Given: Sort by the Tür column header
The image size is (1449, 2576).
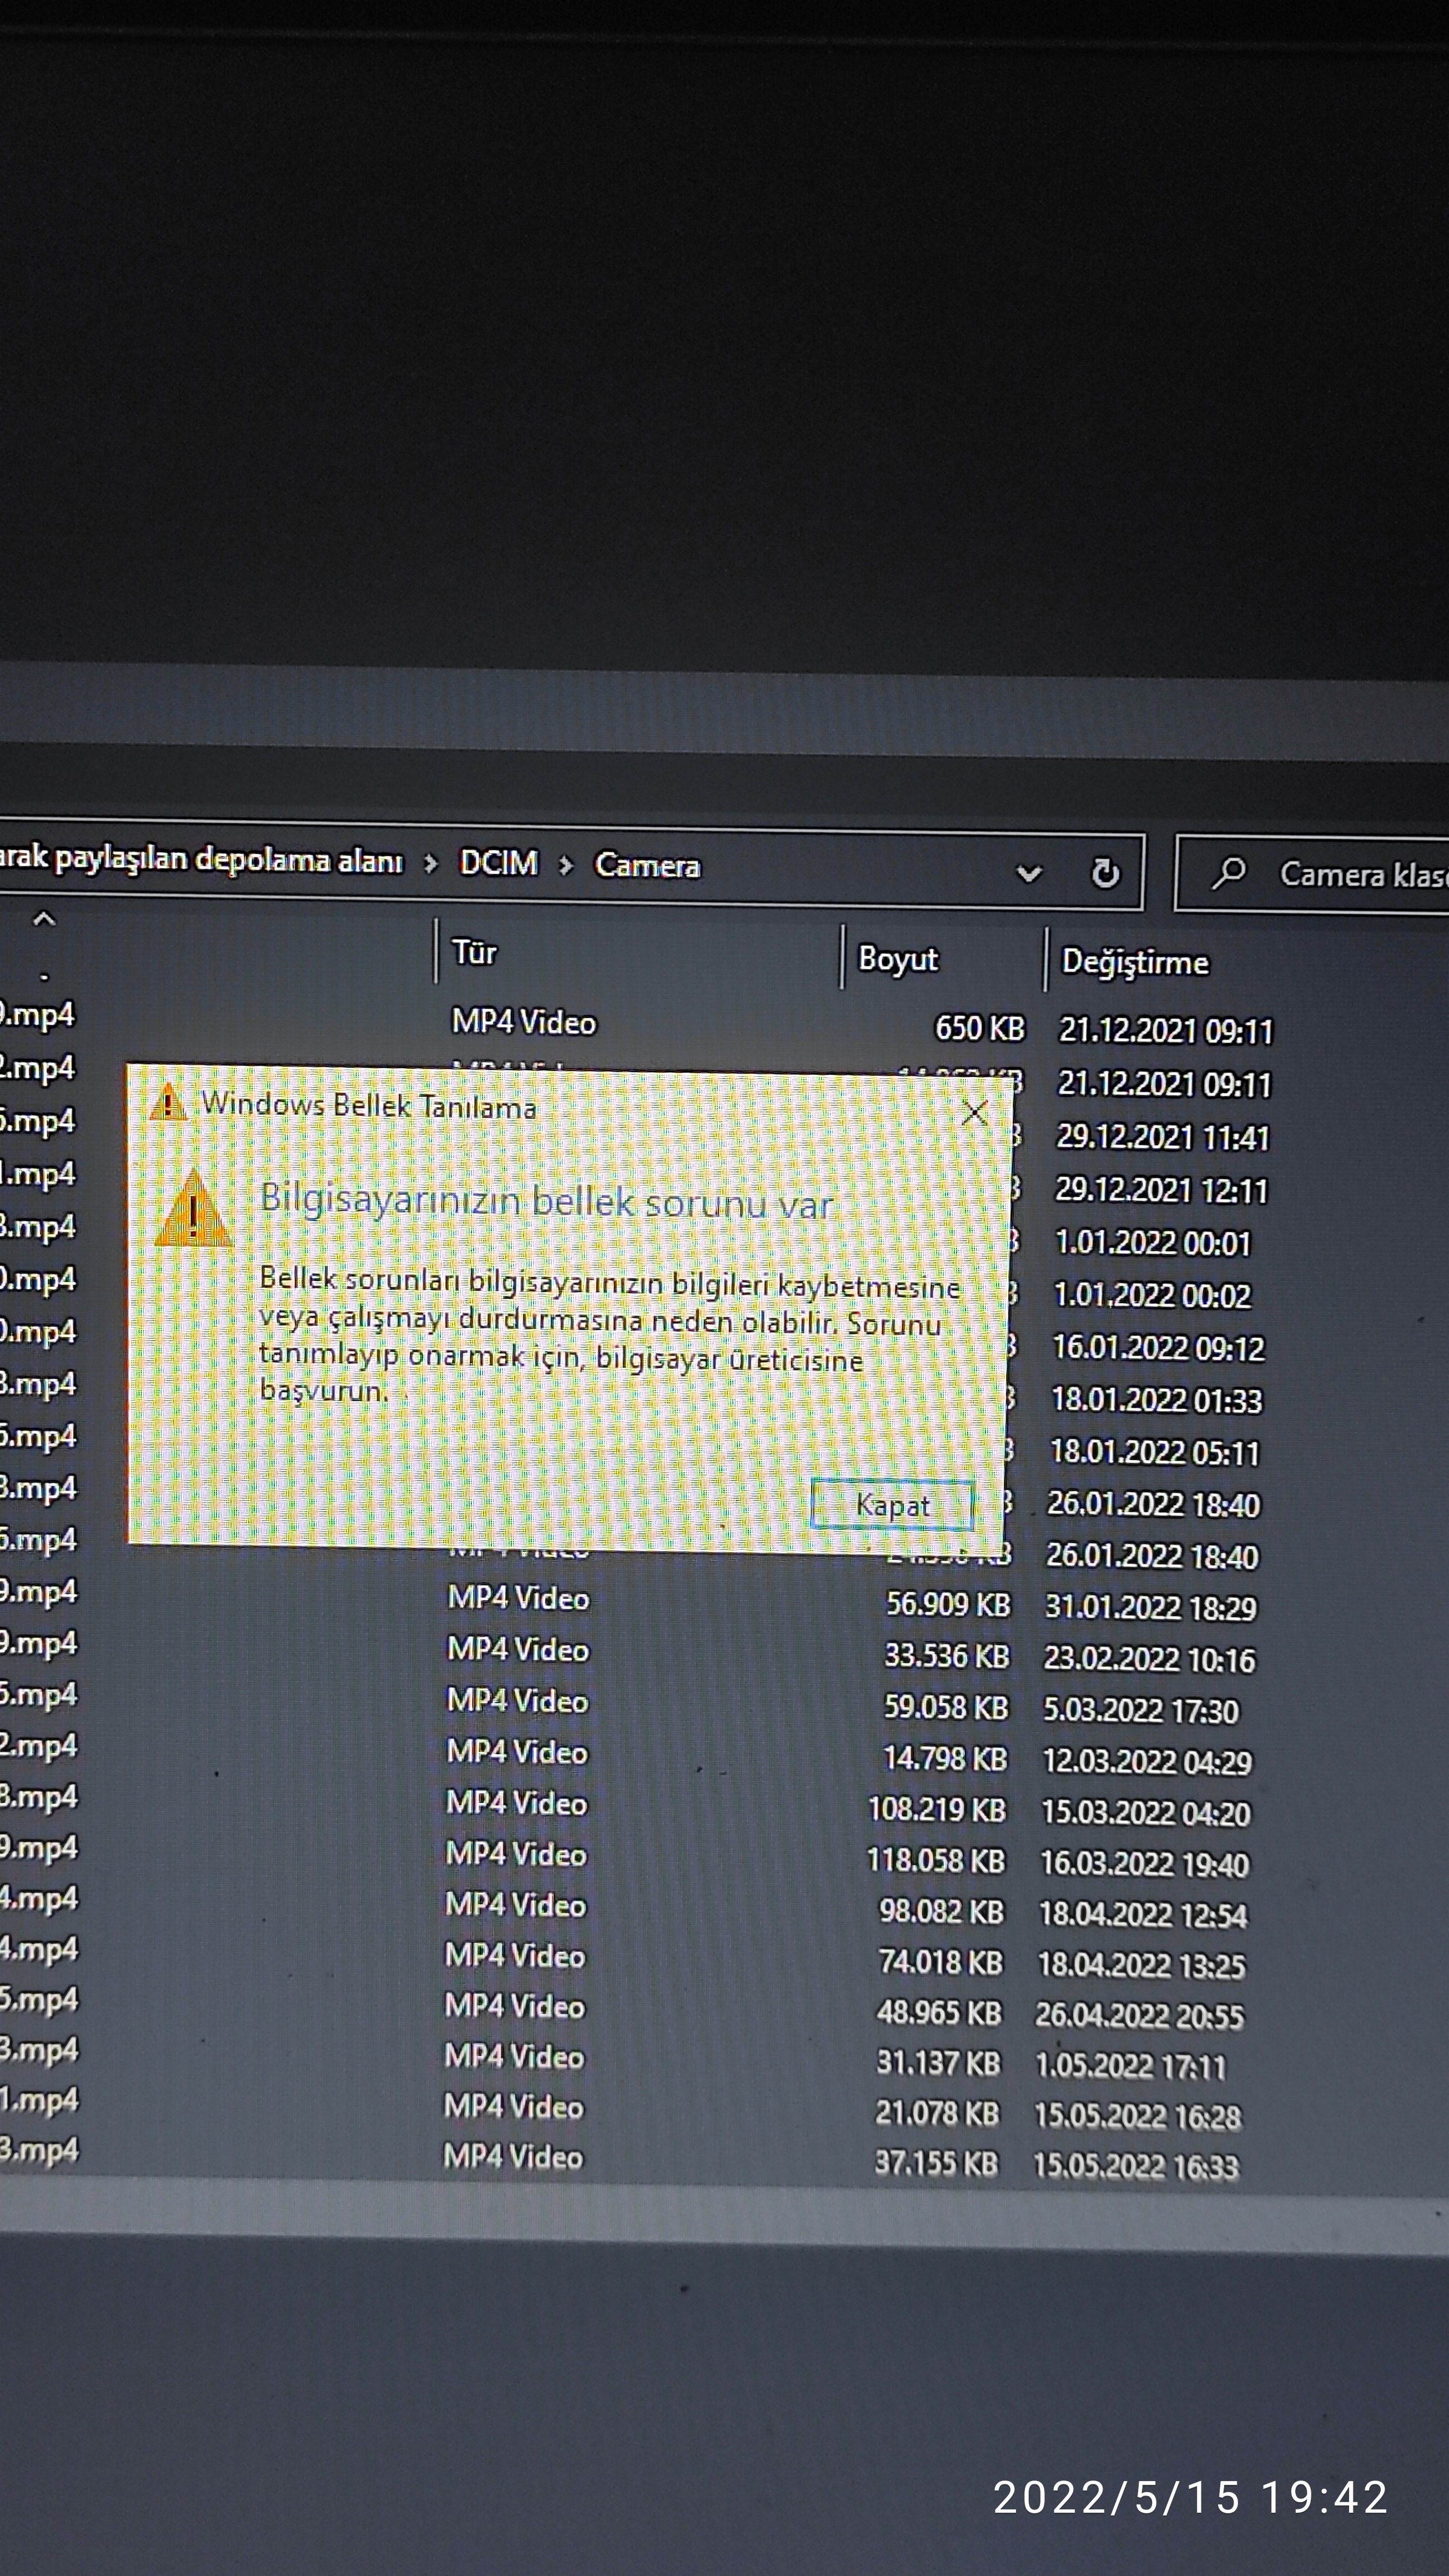Looking at the screenshot, I should point(474,952).
